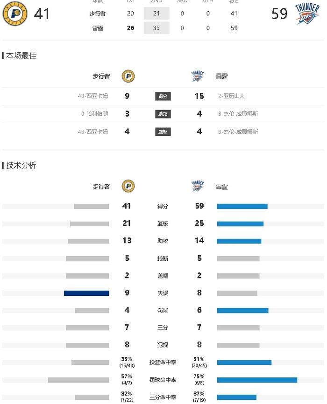Open Pacers logo in 本场最佳 section
327x404 pixels.
[x=128, y=76]
